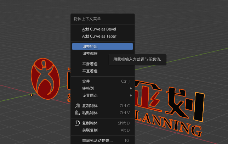Select Add Curve as Taper
This screenshot has height=144, width=228.
(99, 36)
